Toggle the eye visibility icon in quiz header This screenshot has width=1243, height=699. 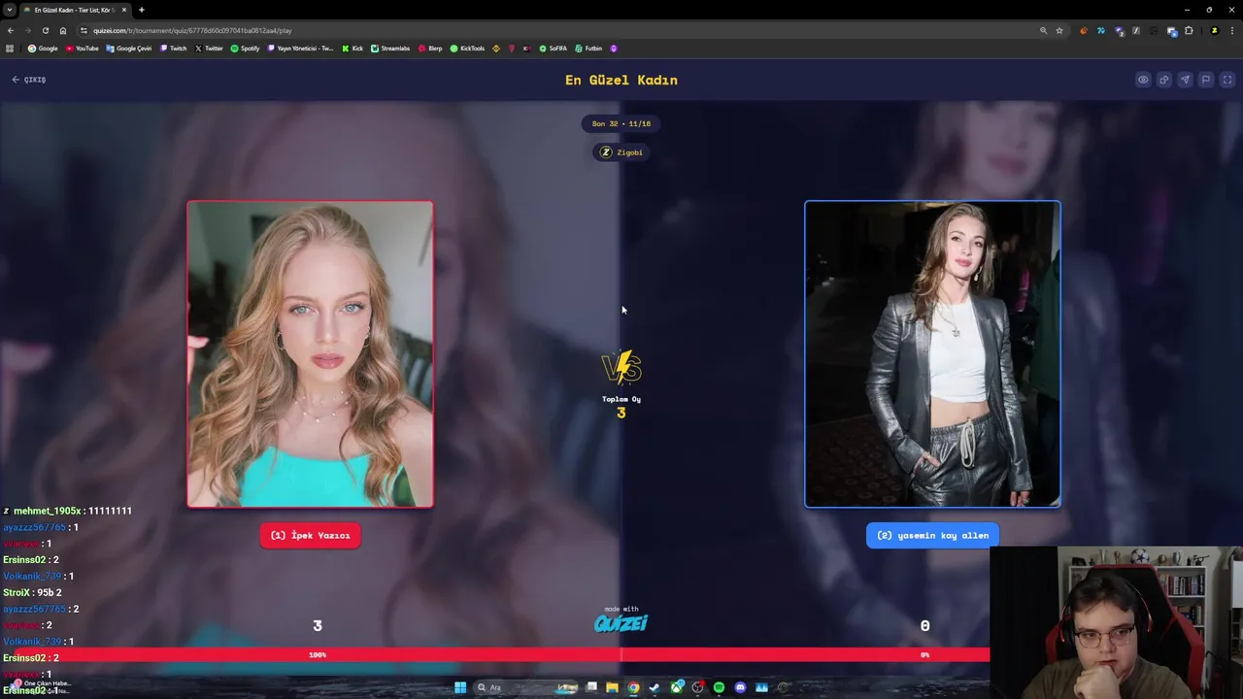point(1143,80)
